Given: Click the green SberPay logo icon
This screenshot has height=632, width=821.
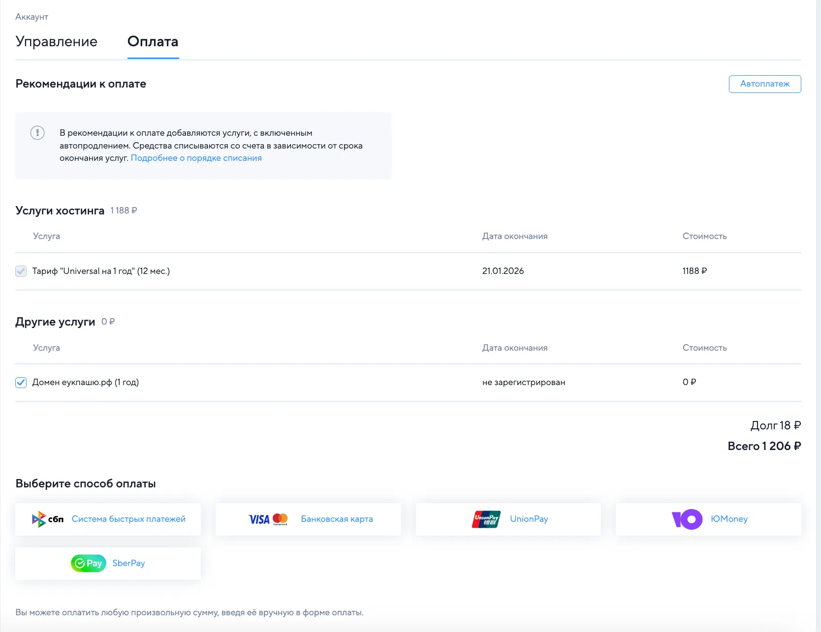Looking at the screenshot, I should pyautogui.click(x=89, y=564).
